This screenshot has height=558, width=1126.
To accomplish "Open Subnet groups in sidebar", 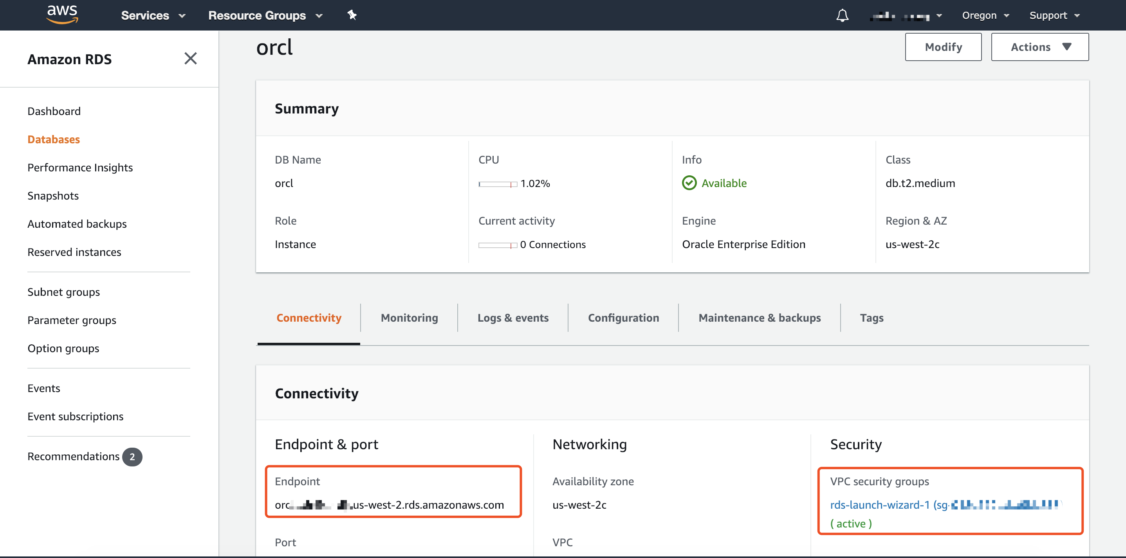I will click(x=63, y=292).
